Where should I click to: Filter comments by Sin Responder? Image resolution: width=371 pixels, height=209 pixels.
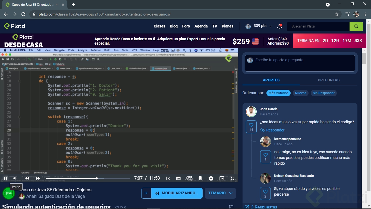point(324,93)
